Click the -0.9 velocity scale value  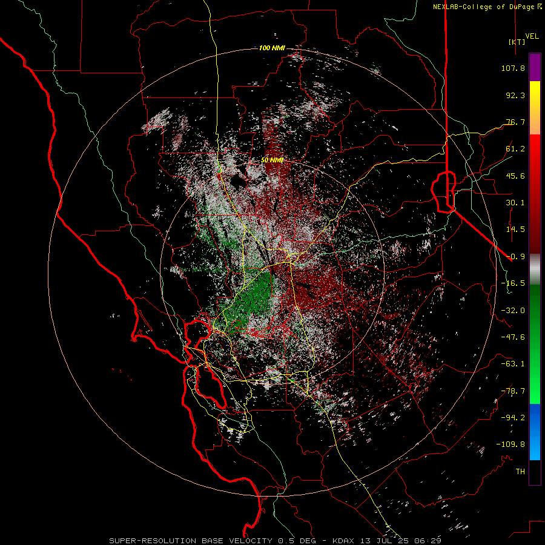(x=515, y=257)
